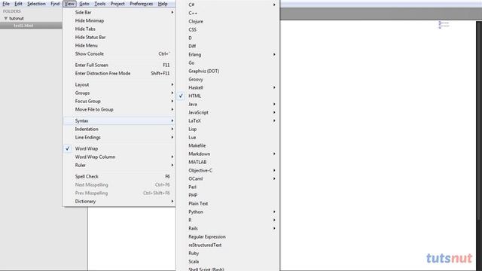The height and width of the screenshot is (271, 482).
Task: Choose MATLAB syntax
Action: [x=227, y=163]
